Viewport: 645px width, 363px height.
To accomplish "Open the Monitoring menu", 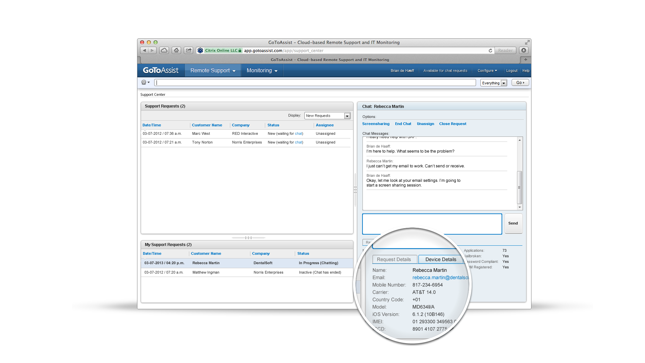I will [262, 71].
